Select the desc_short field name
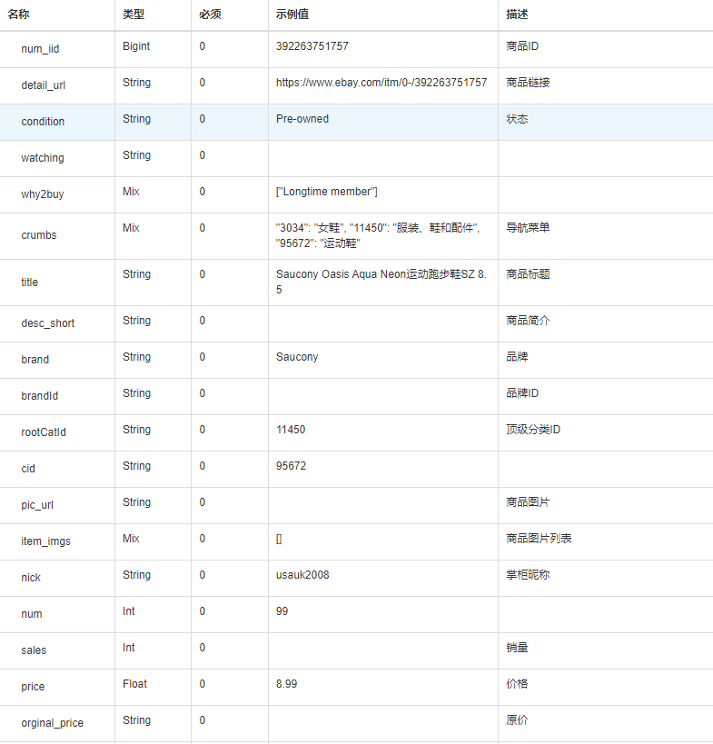713x744 pixels. pos(48,323)
